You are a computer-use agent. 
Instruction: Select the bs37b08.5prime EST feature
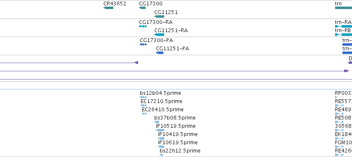[156, 122]
